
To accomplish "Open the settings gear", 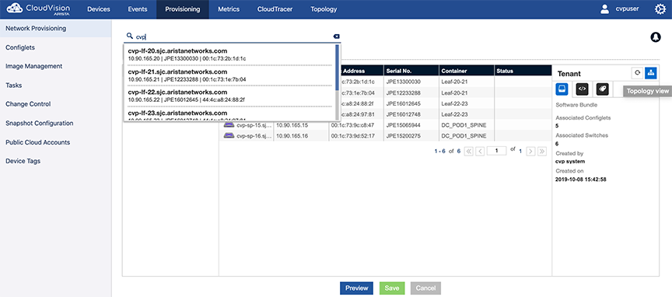I will coord(660,9).
